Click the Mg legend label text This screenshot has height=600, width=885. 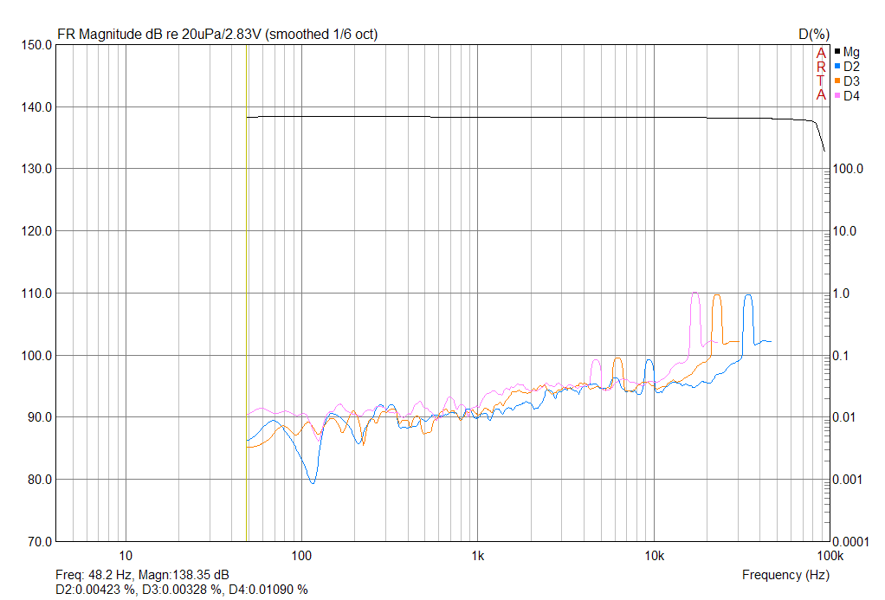pyautogui.click(x=851, y=52)
